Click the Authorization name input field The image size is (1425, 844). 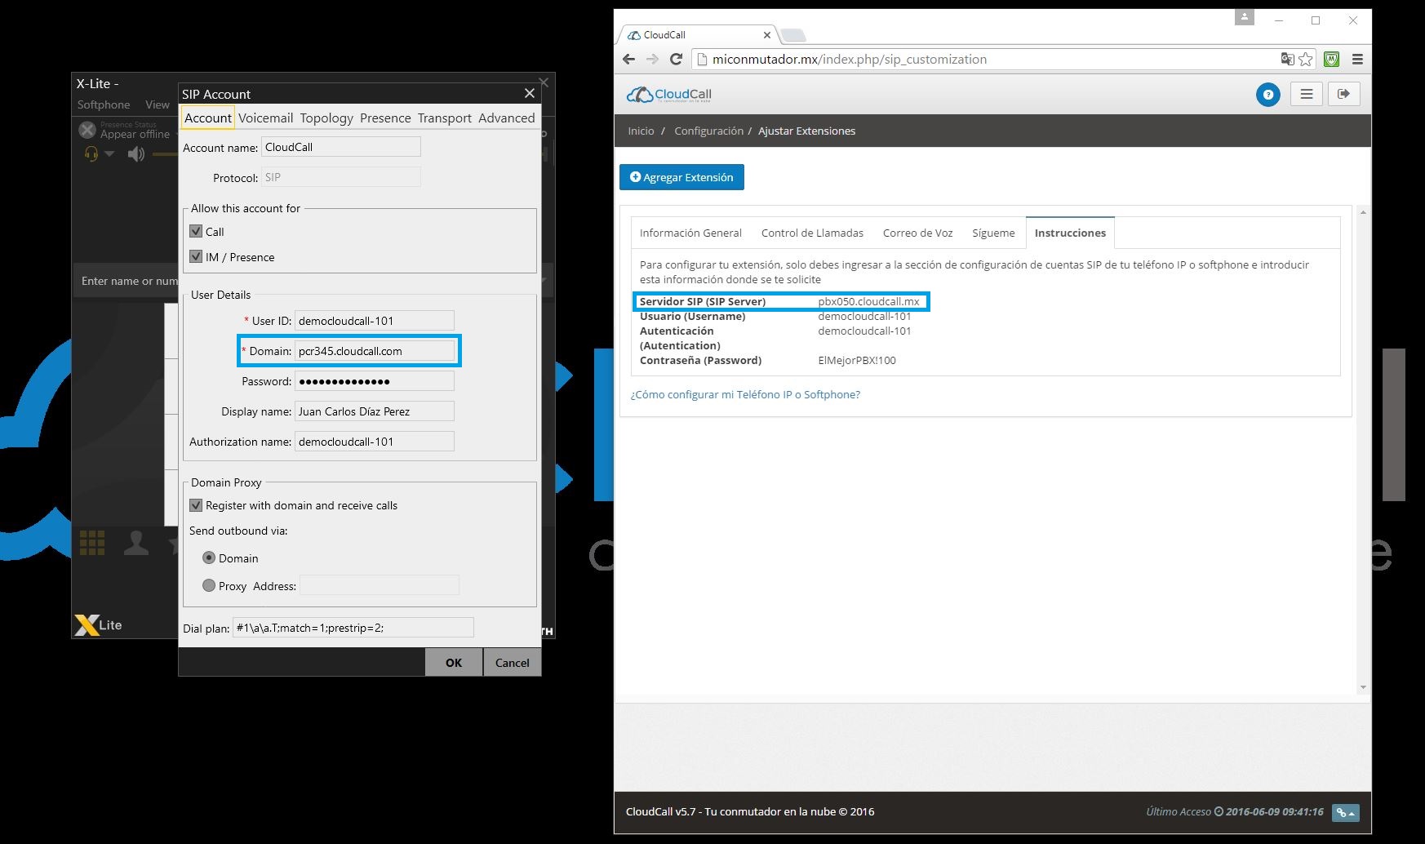375,442
